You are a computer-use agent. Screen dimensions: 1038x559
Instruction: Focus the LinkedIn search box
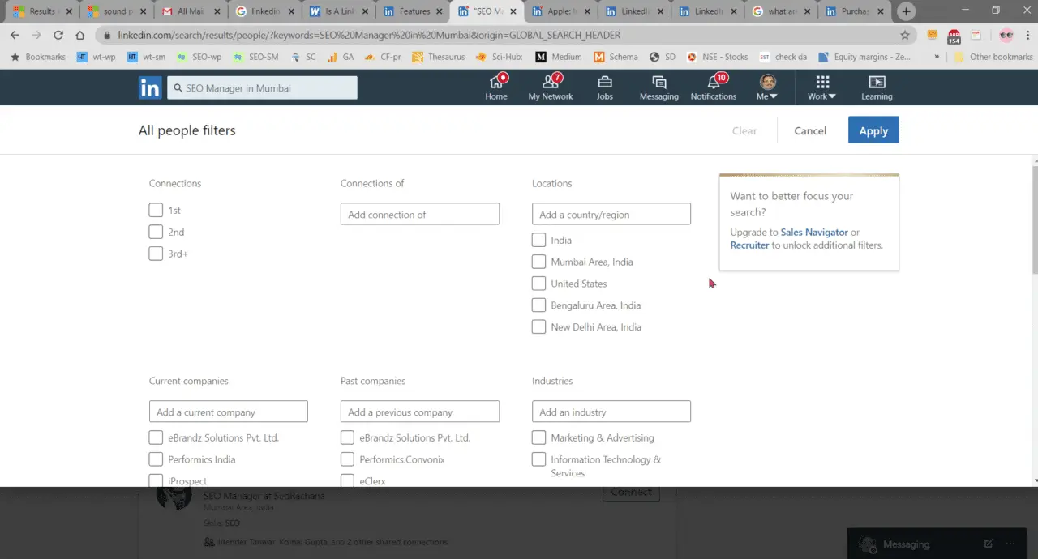[262, 87]
